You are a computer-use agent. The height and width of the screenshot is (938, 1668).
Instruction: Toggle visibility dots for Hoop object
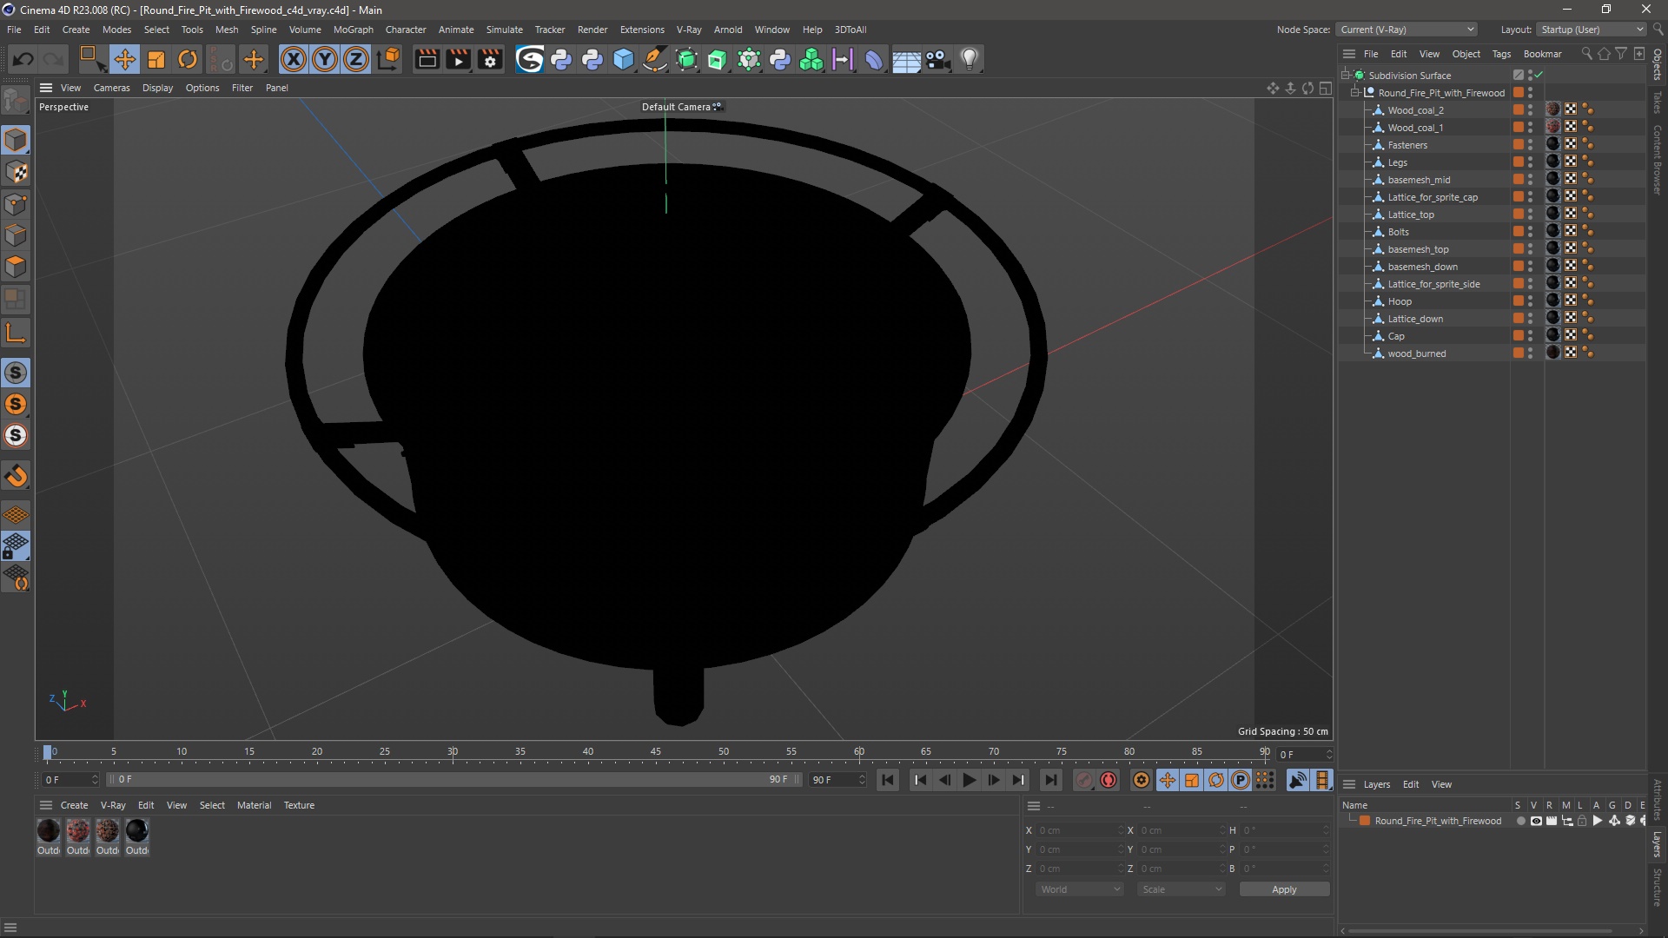point(1530,301)
